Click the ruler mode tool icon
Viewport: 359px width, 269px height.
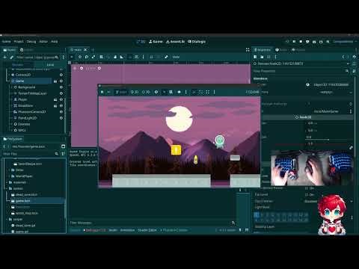point(121,57)
